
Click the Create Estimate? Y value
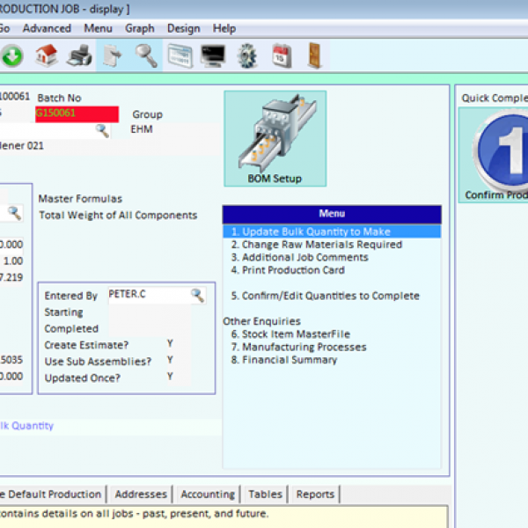[171, 343]
